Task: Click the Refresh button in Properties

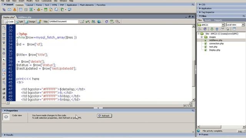Action: point(104,116)
